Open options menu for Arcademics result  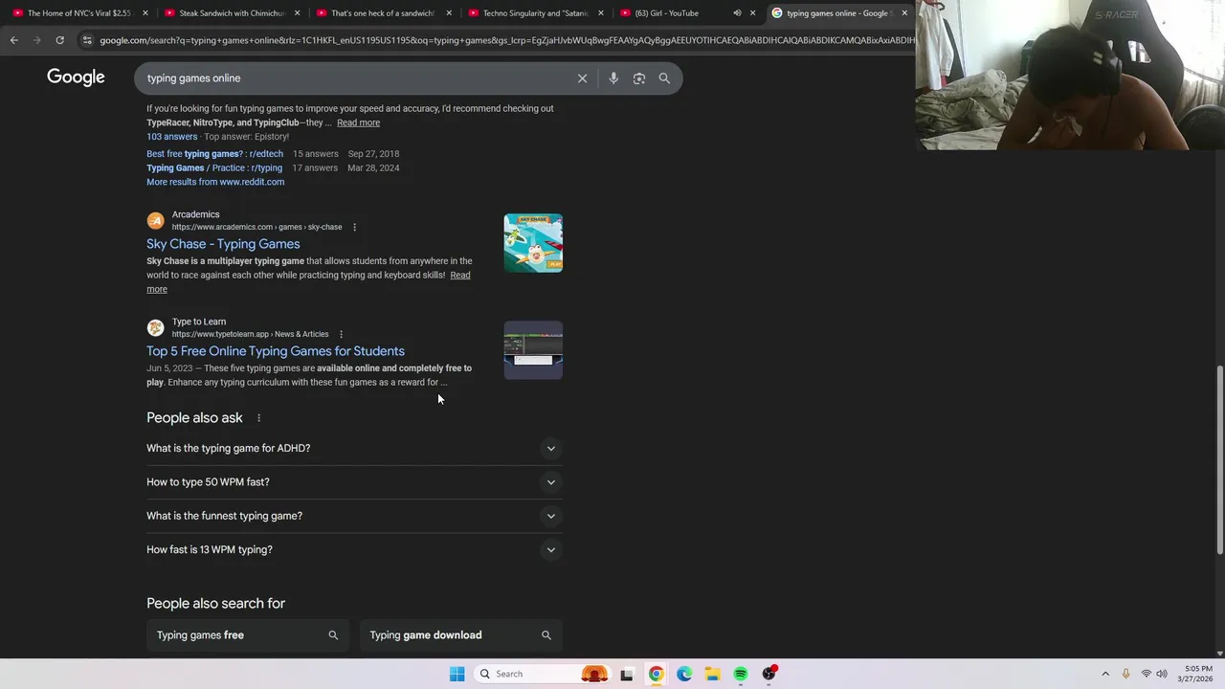[x=354, y=228]
